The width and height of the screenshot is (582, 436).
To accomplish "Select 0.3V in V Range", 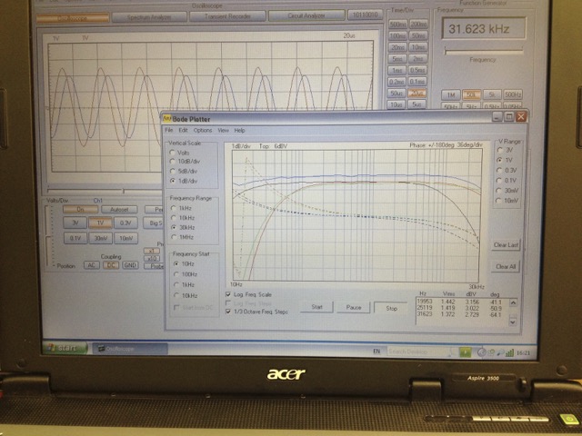I will coord(507,170).
